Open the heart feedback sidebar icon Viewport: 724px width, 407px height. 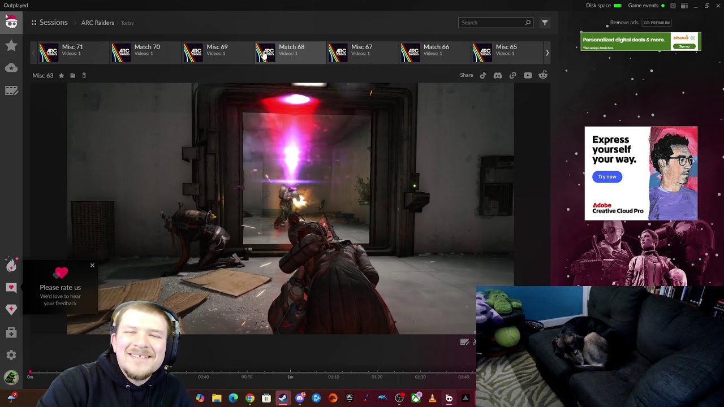tap(11, 287)
